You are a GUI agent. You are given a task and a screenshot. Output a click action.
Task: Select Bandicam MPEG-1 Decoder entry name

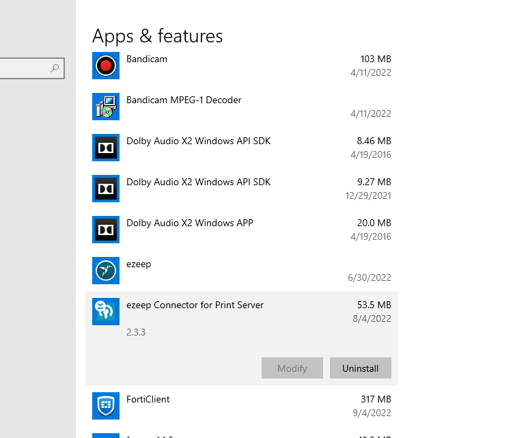coord(184,100)
